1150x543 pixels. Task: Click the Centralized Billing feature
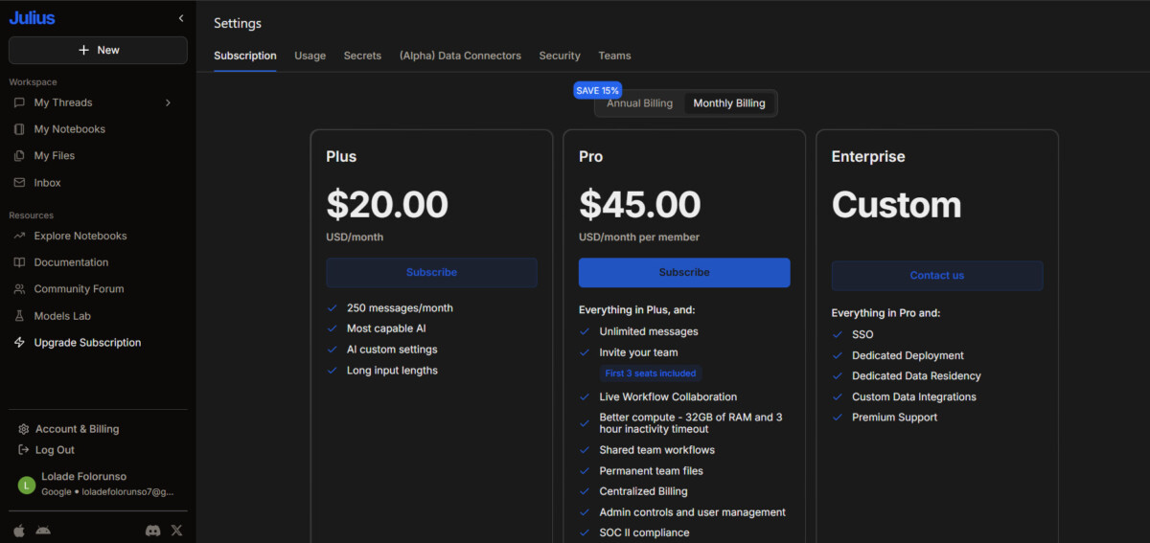pyautogui.click(x=643, y=491)
